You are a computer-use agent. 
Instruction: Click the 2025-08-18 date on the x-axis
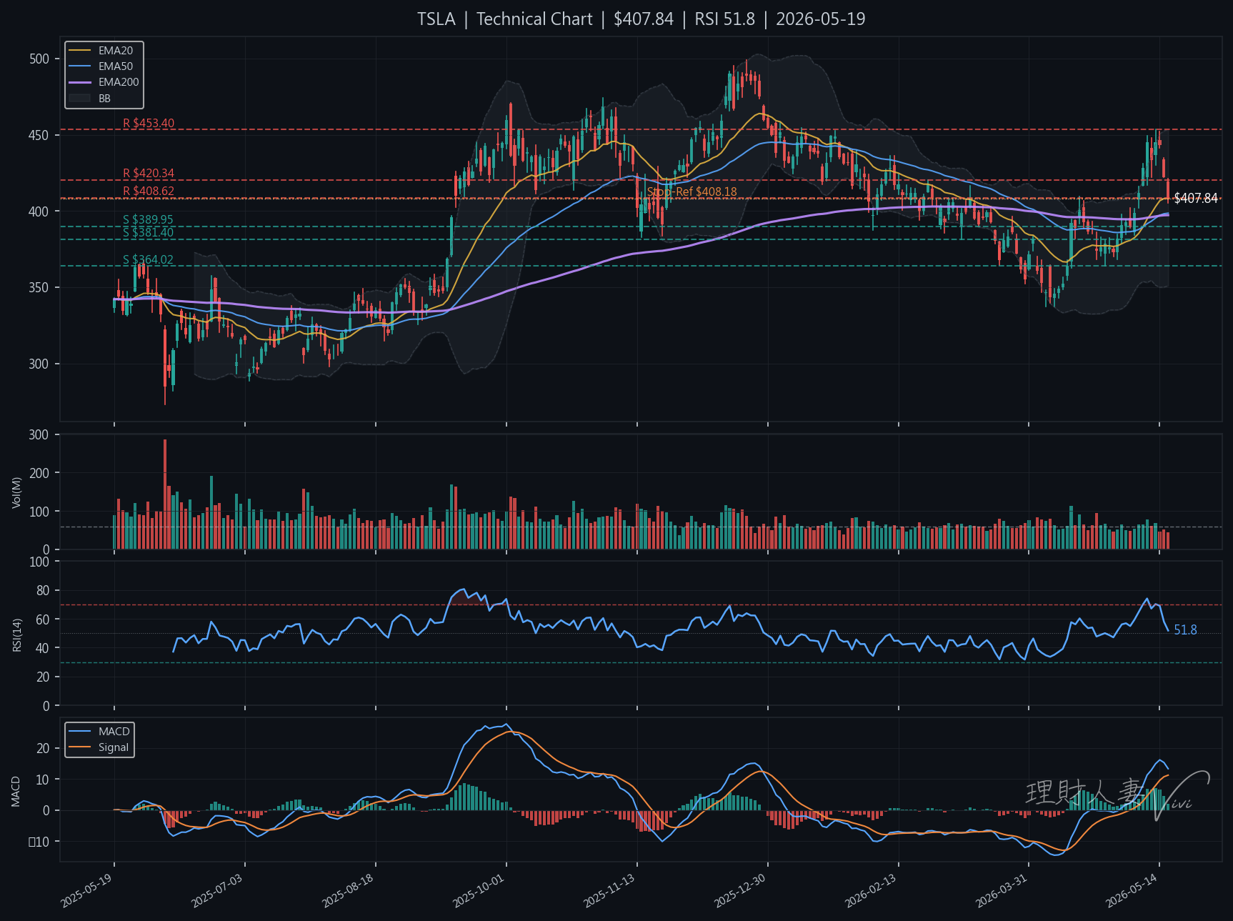point(349,890)
